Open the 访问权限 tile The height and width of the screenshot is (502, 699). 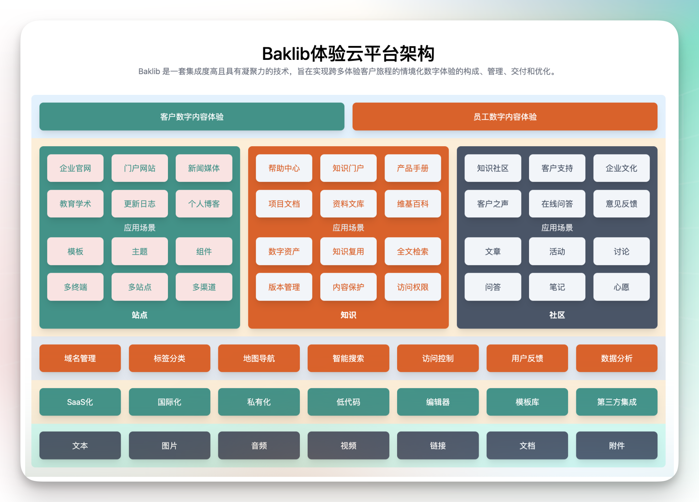click(413, 287)
